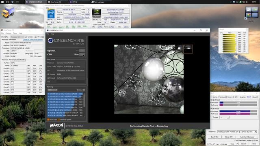Image resolution: width=260 pixels, height=146 pixels.
Task: Open the Windows Start button
Action: coord(2,2)
